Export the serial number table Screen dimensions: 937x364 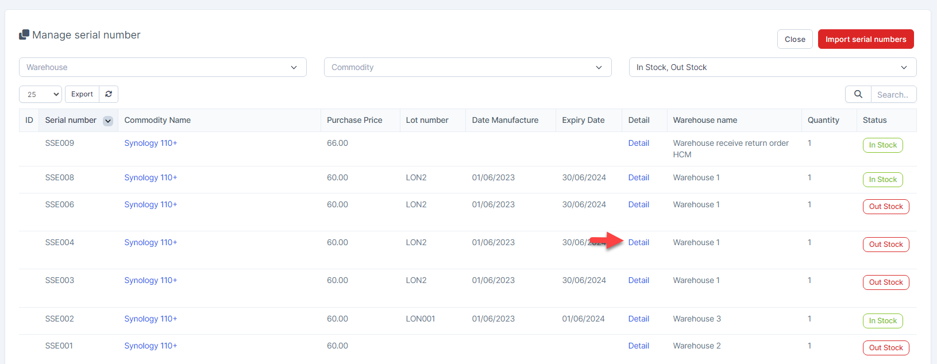82,94
